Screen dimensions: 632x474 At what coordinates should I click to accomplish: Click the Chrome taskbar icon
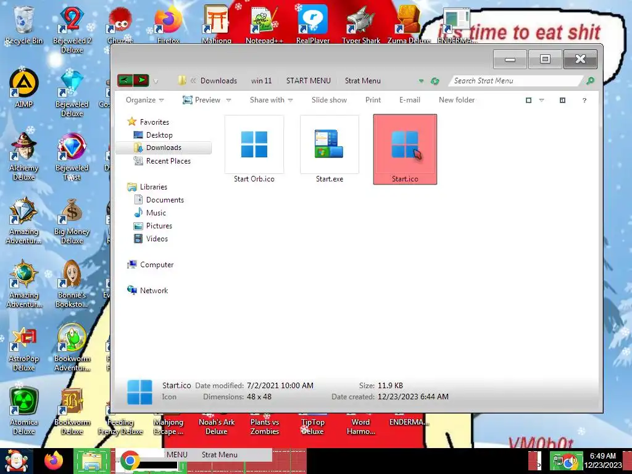pyautogui.click(x=130, y=460)
